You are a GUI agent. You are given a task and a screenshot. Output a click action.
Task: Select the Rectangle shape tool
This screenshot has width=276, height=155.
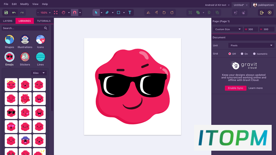pos(119,12)
